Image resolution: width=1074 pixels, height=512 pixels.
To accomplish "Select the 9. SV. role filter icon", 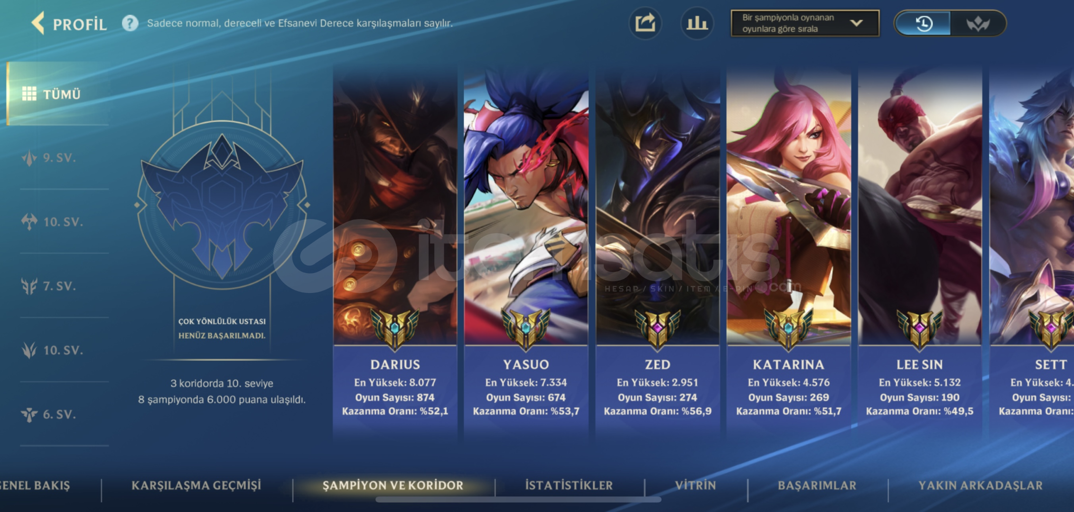I will point(29,158).
